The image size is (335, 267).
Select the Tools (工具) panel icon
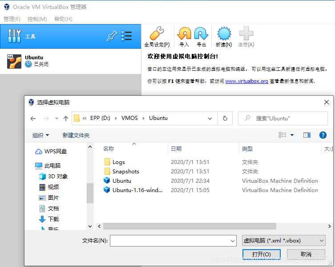(14, 36)
